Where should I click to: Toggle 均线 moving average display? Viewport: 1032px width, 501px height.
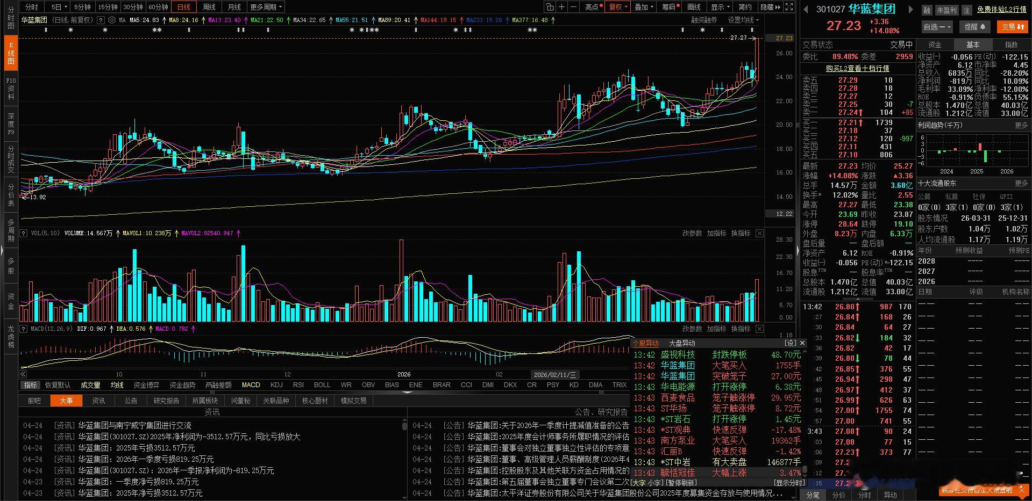117,385
